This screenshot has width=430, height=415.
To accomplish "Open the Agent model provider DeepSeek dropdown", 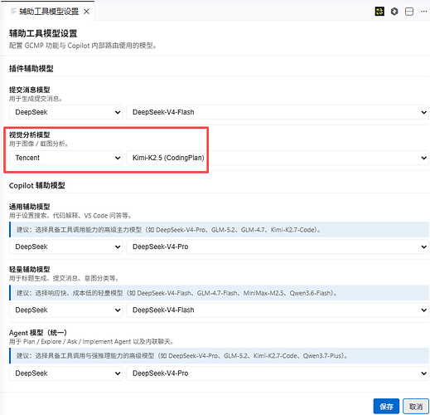I will (66, 373).
